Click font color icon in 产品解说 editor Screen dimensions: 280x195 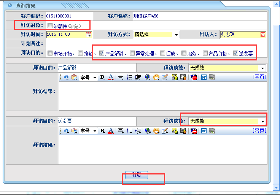tap(111, 77)
